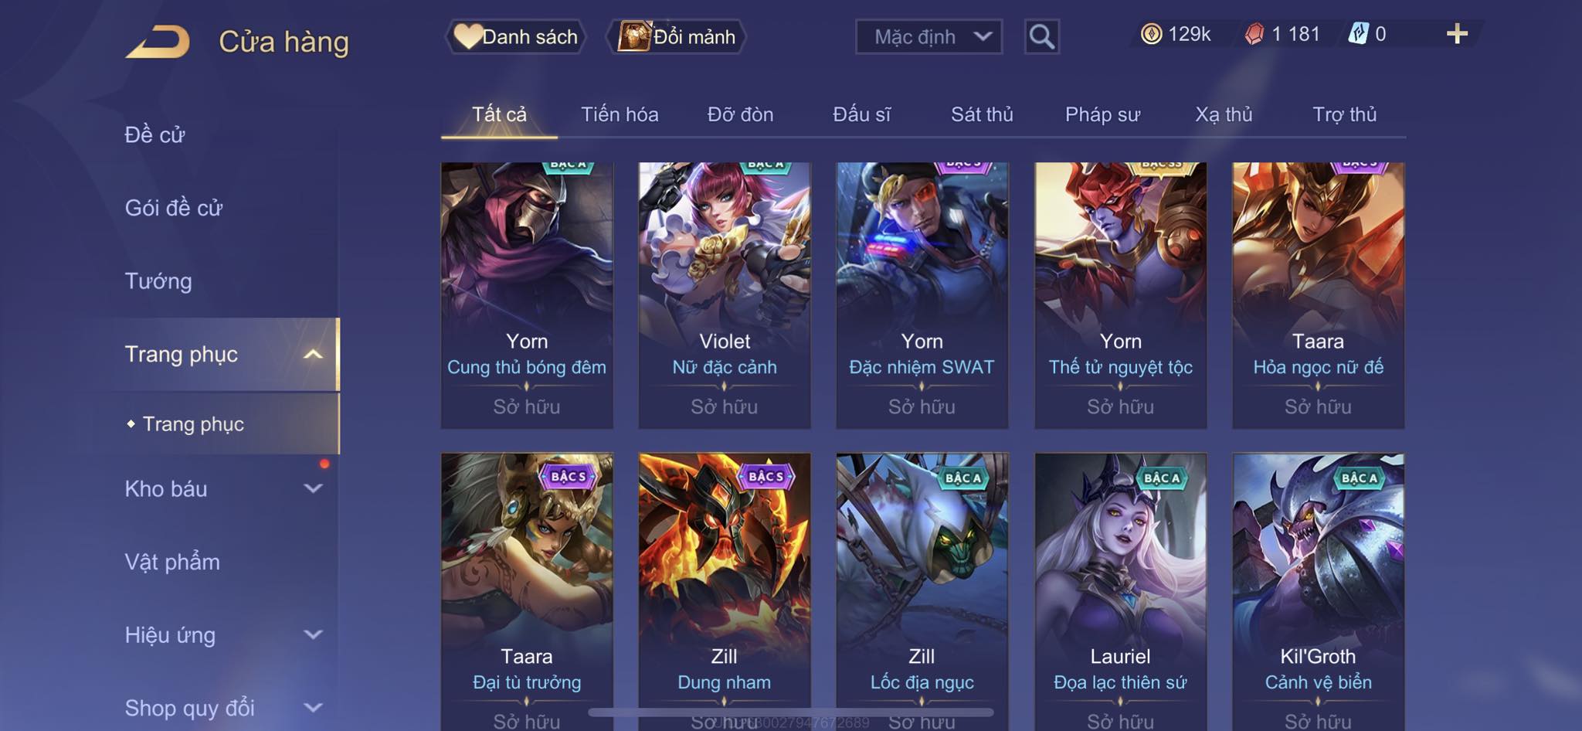Click the red gem icon showing 1 181
Screen dimensions: 1582x731
[x=1254, y=34]
